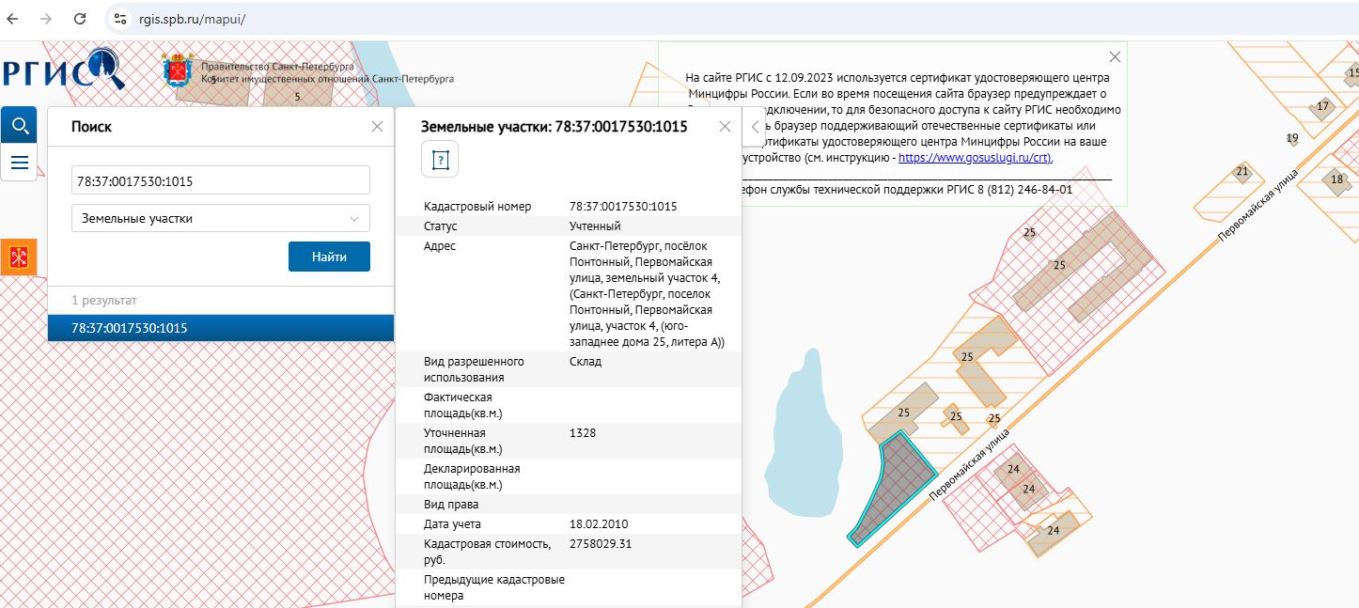Close the Земельные участки details panel
The height and width of the screenshot is (608, 1359).
click(x=725, y=126)
